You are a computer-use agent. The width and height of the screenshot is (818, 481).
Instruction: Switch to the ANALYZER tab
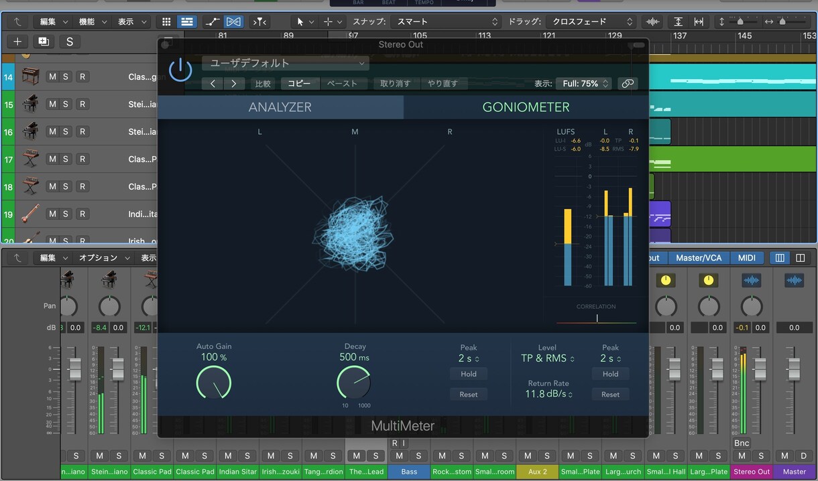[280, 107]
